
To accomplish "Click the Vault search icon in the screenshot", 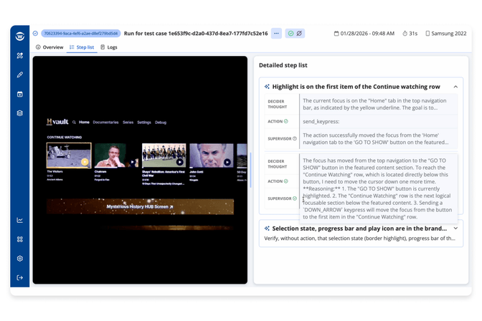I will click(x=74, y=123).
